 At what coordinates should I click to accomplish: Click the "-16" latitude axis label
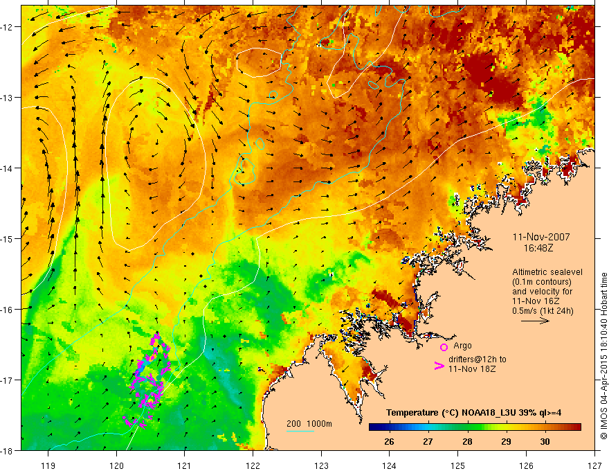click(8, 310)
